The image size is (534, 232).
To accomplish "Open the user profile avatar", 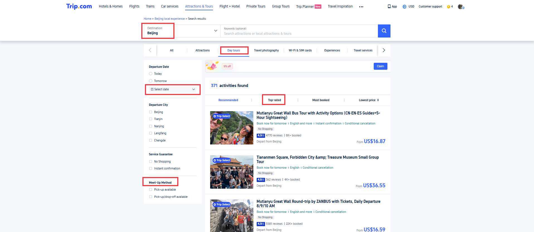I will [460, 7].
